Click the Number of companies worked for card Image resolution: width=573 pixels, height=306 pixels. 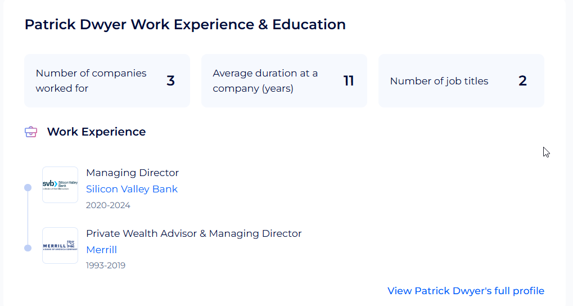(107, 81)
